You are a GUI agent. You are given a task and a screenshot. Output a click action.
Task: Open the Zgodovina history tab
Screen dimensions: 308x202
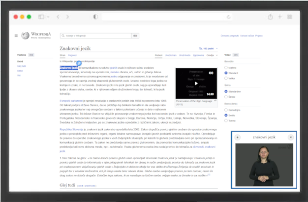click(198, 56)
